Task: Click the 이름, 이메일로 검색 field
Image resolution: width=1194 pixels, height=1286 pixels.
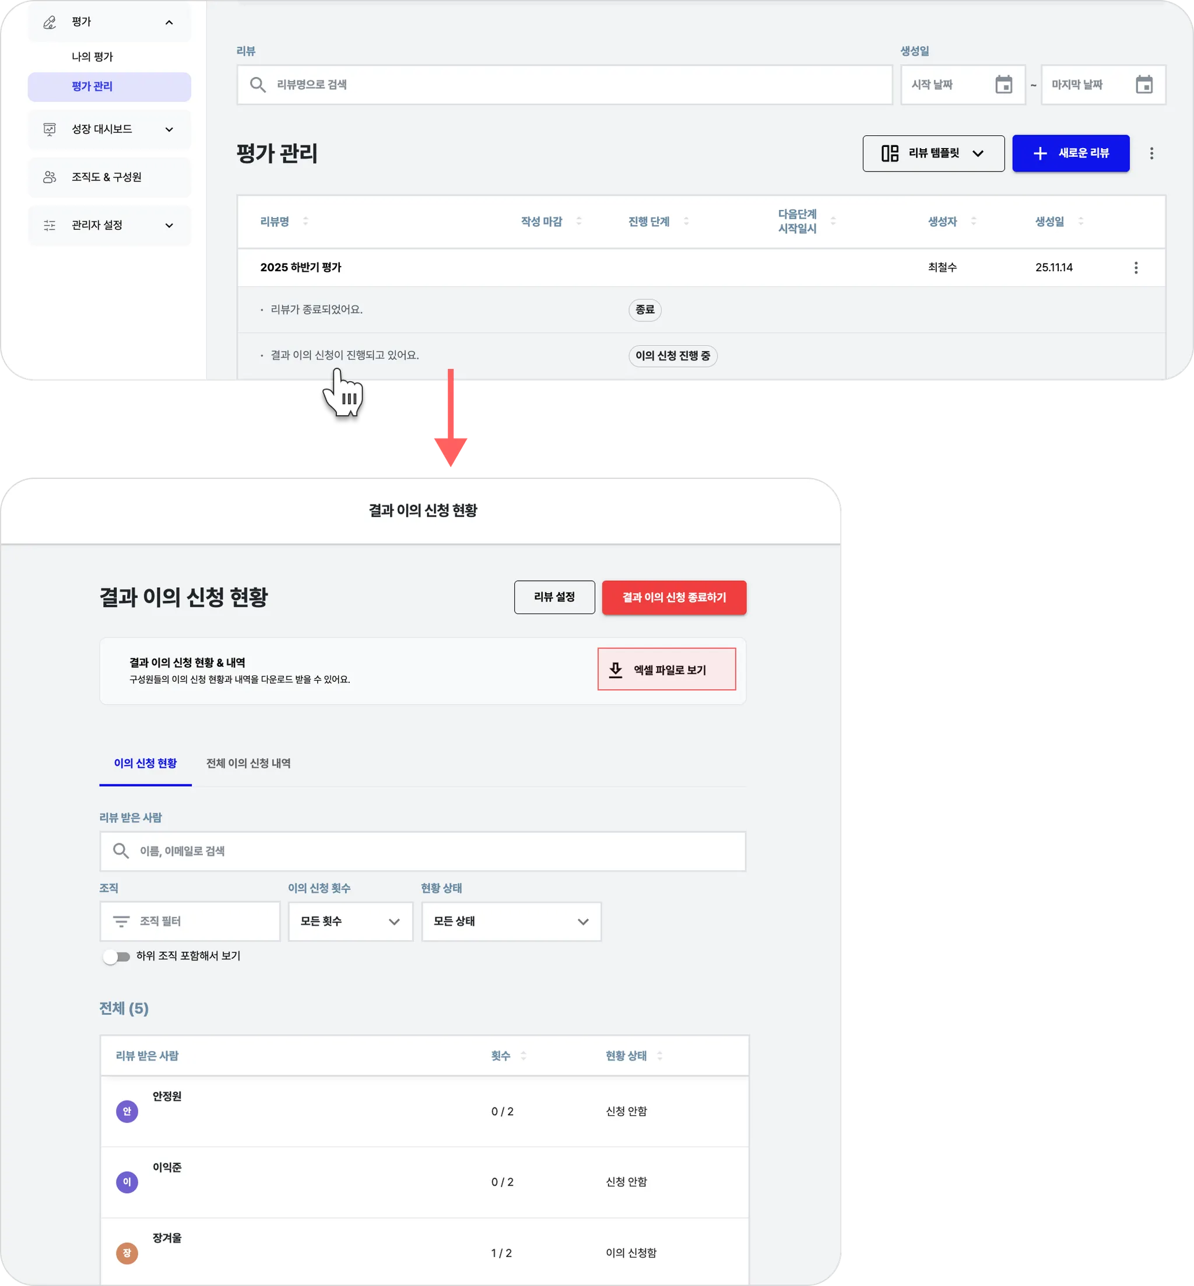Action: [423, 850]
